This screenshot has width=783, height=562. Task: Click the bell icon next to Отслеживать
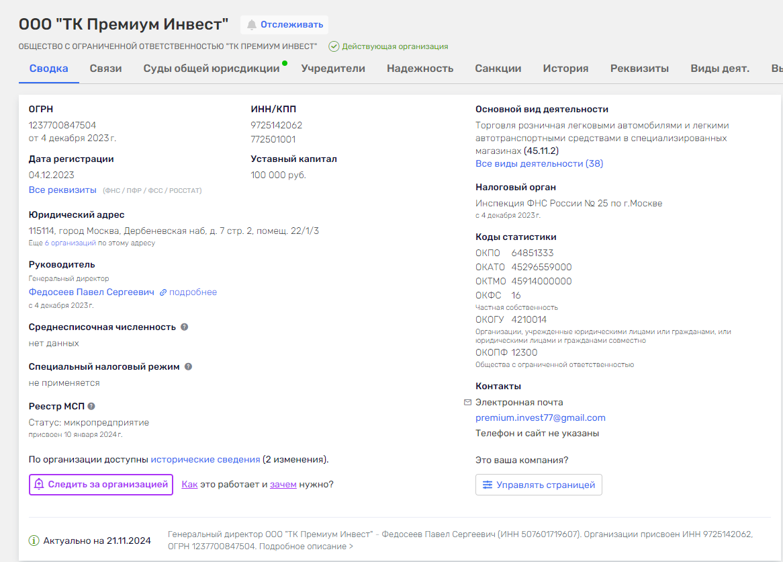252,24
